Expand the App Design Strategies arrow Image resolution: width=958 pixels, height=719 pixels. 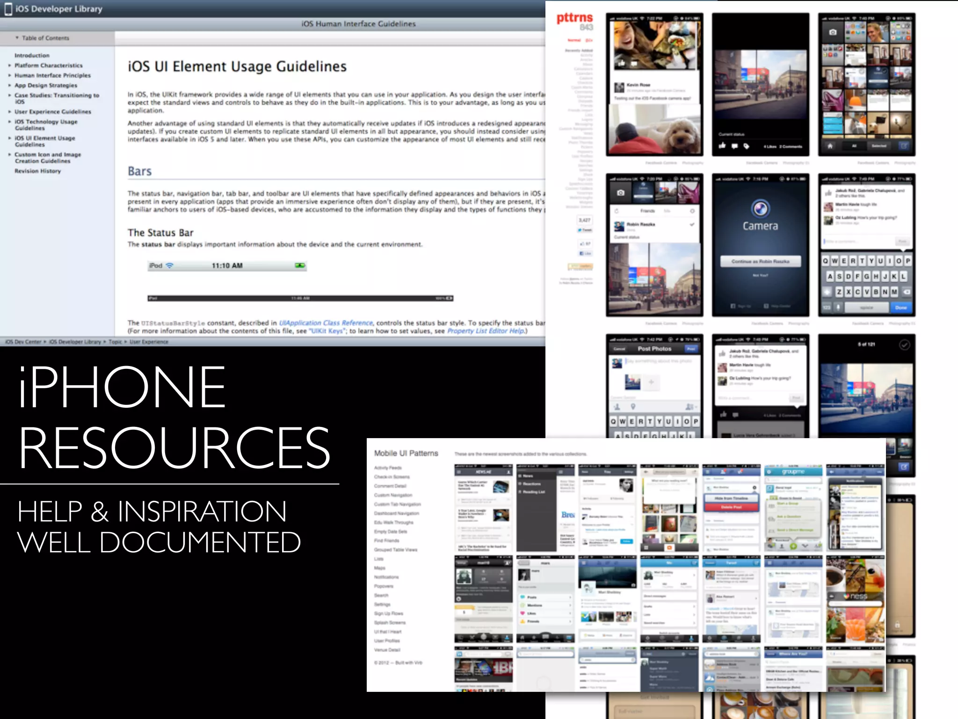tap(9, 85)
